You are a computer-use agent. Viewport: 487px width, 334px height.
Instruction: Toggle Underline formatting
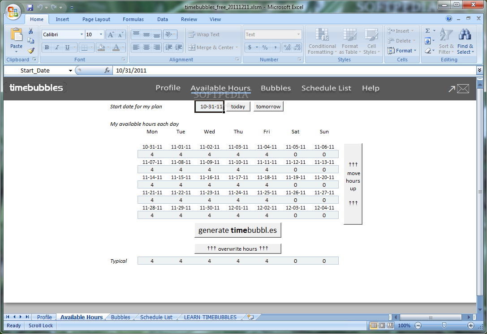67,47
